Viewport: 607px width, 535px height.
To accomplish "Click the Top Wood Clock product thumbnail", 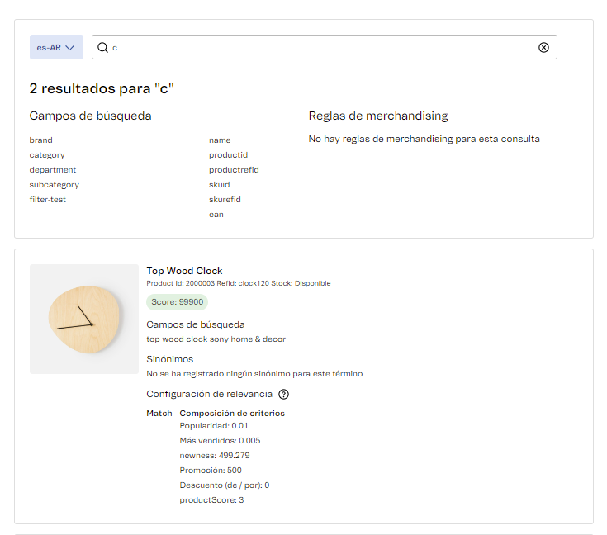I will click(x=84, y=319).
